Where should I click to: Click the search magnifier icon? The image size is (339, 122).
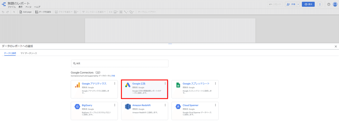[x=74, y=63]
